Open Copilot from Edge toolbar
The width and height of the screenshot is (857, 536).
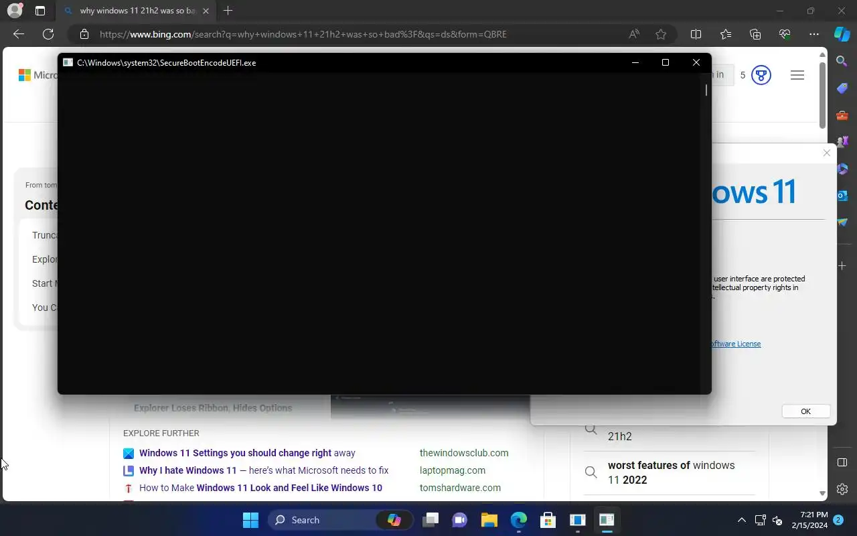(842, 34)
